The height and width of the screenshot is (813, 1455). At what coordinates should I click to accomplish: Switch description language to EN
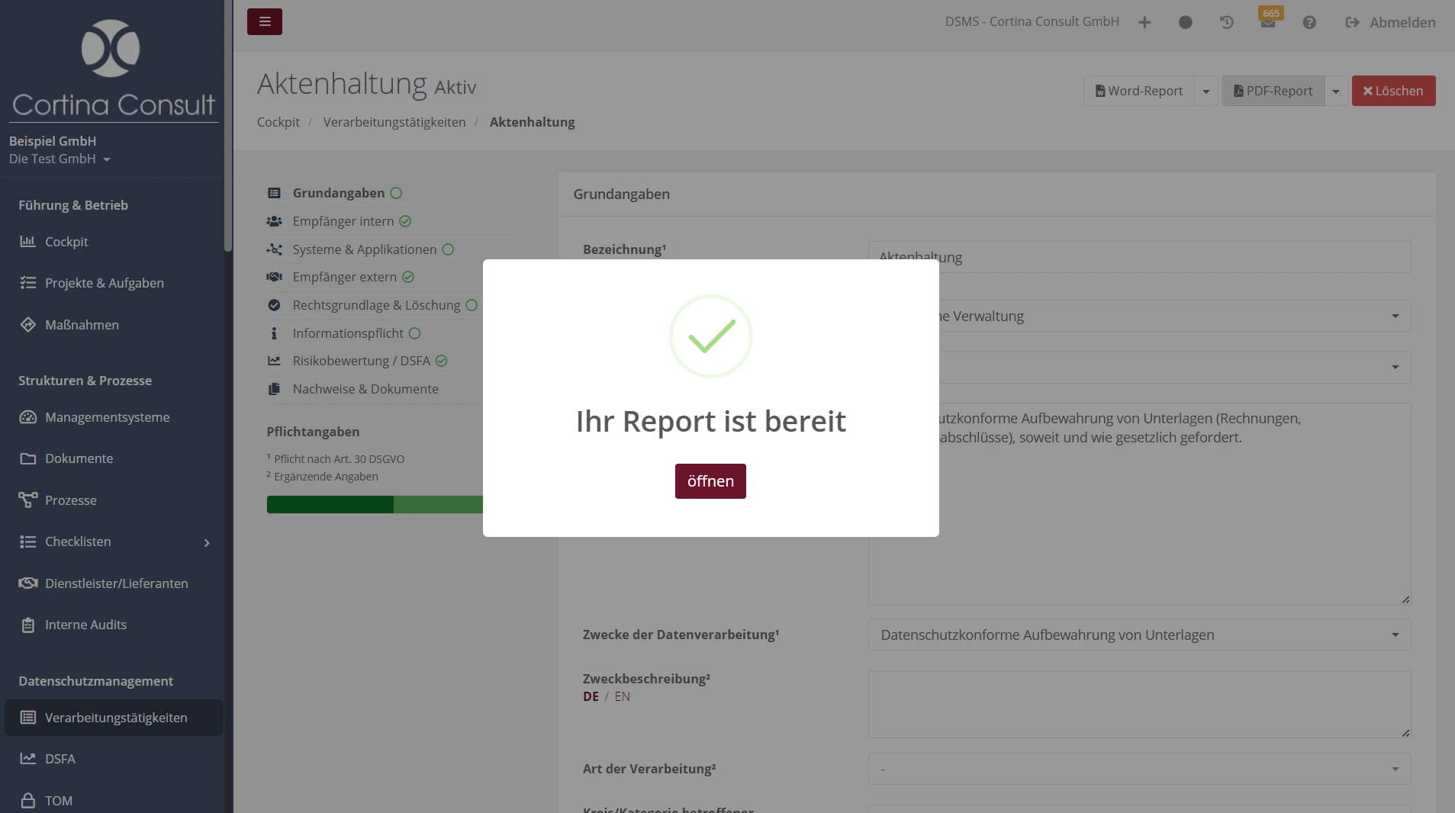coord(622,696)
